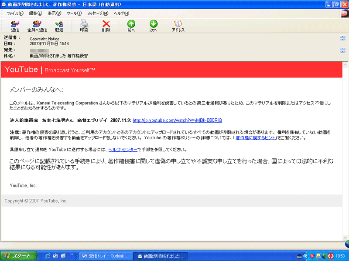Click the red flash-like tray icon

point(331,256)
